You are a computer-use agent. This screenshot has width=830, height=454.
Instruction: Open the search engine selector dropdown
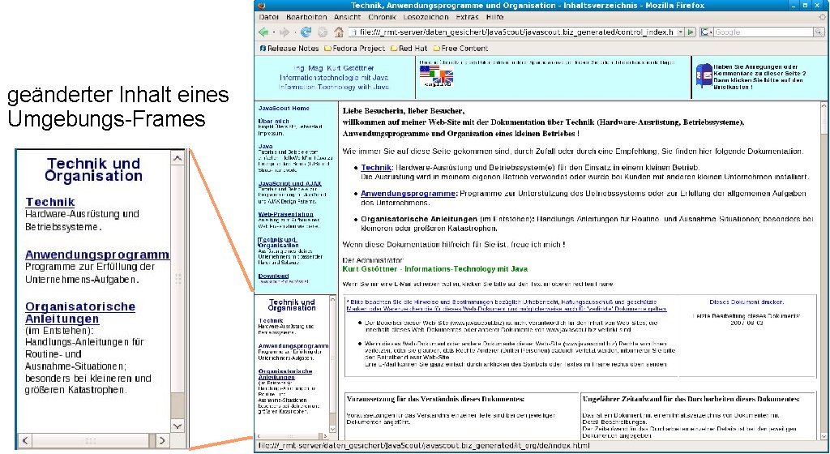click(706, 32)
